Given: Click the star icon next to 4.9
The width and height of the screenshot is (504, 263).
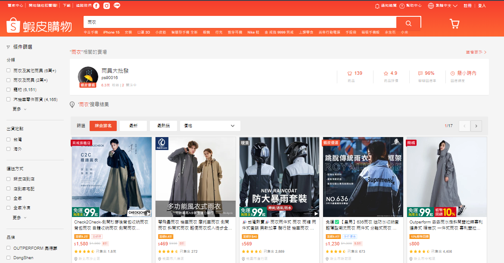Looking at the screenshot, I should pyautogui.click(x=386, y=73).
